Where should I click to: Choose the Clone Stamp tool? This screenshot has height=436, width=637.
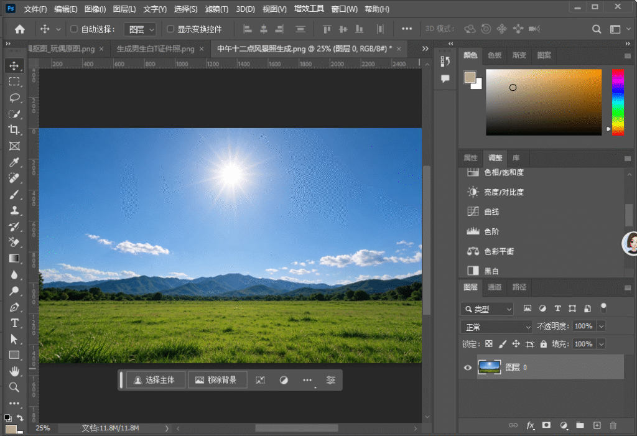(x=14, y=210)
